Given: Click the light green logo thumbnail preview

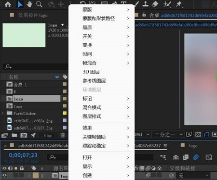Looking at the screenshot, I should [x=24, y=35].
